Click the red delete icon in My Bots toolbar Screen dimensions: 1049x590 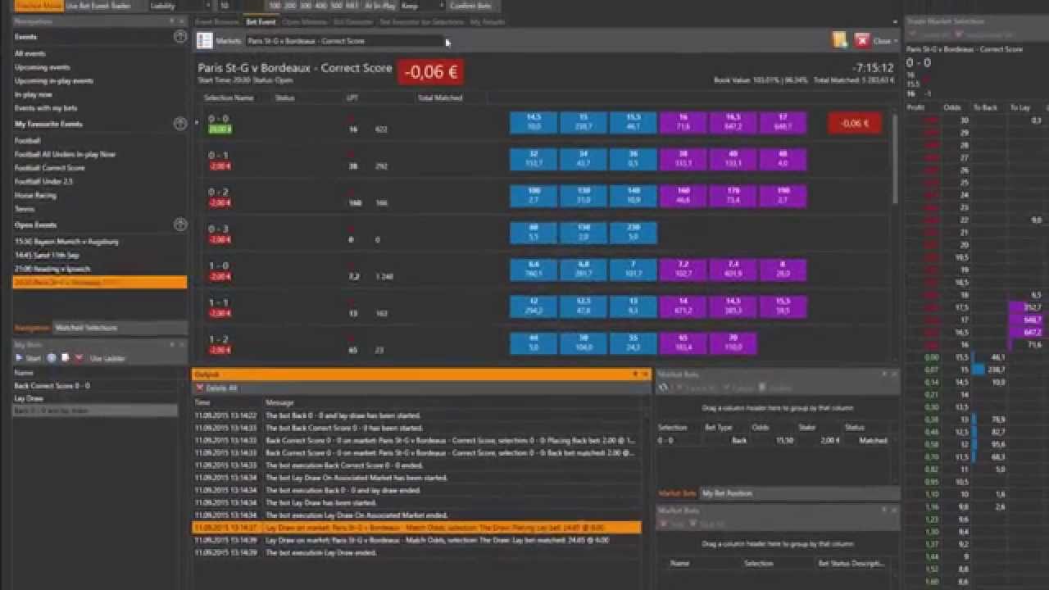pyautogui.click(x=79, y=358)
